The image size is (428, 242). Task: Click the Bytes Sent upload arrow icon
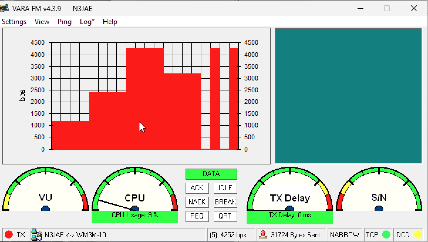tap(263, 234)
